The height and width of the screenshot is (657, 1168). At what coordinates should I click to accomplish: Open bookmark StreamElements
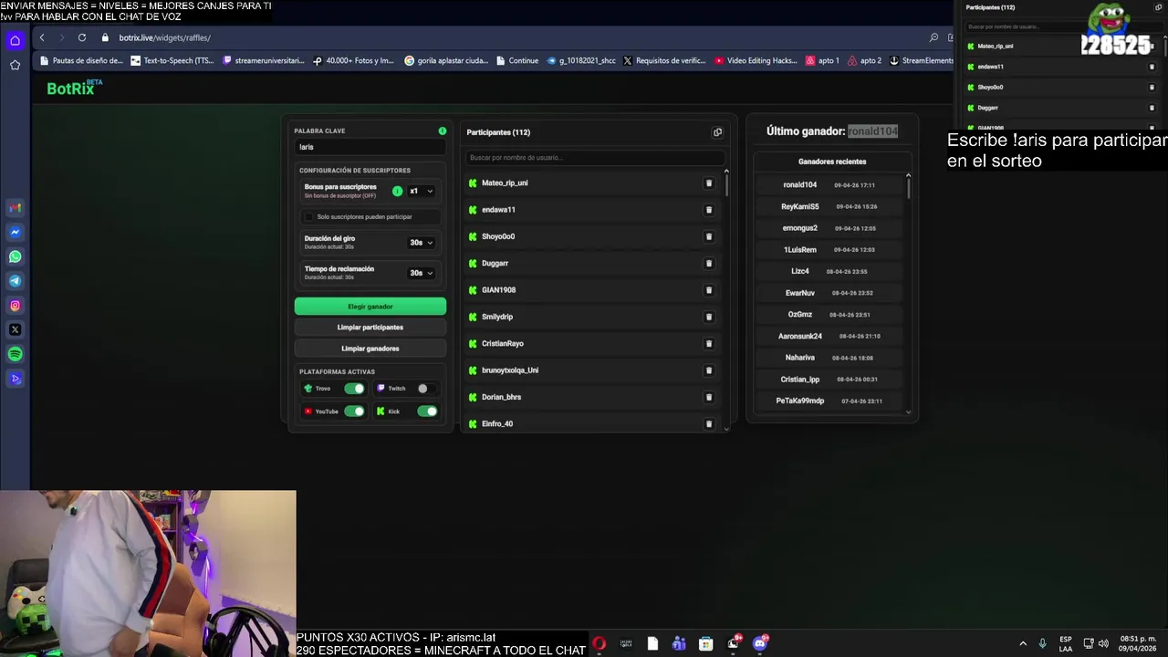pyautogui.click(x=921, y=61)
